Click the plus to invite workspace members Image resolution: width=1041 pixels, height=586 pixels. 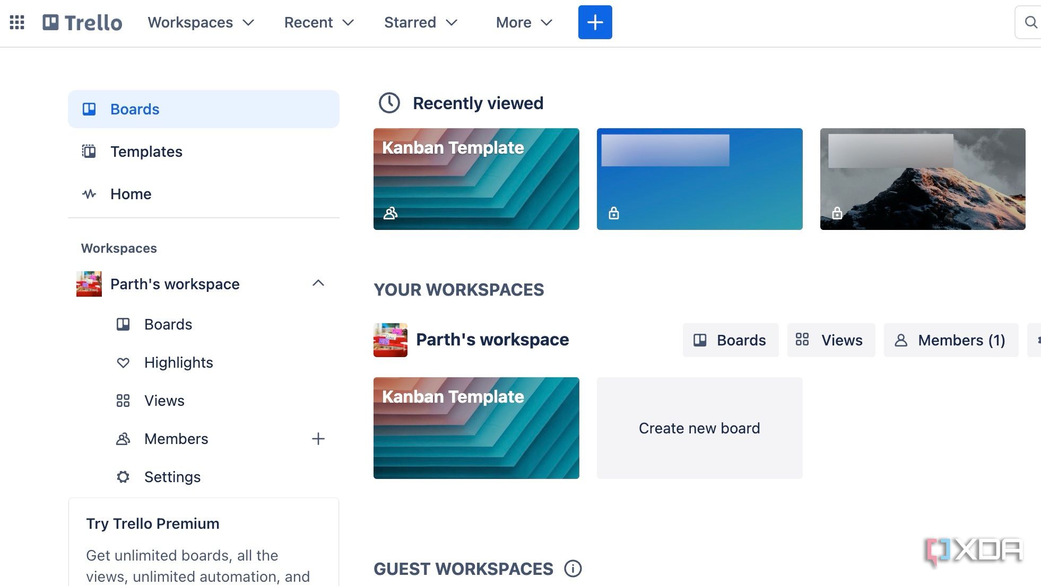pyautogui.click(x=318, y=439)
